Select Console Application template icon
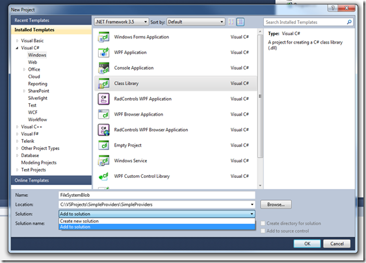Screen dimensions: 366x263 coord(103,68)
